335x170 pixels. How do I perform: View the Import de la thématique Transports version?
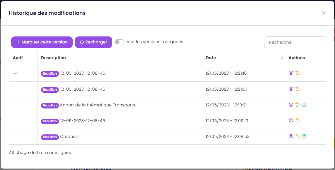291,105
